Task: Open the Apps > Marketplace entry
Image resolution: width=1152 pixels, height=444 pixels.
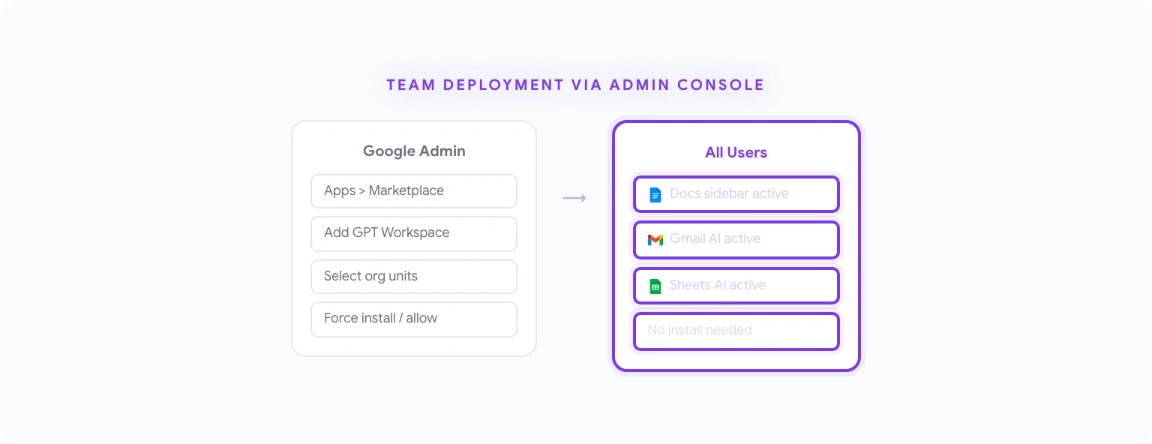Action: pos(413,191)
